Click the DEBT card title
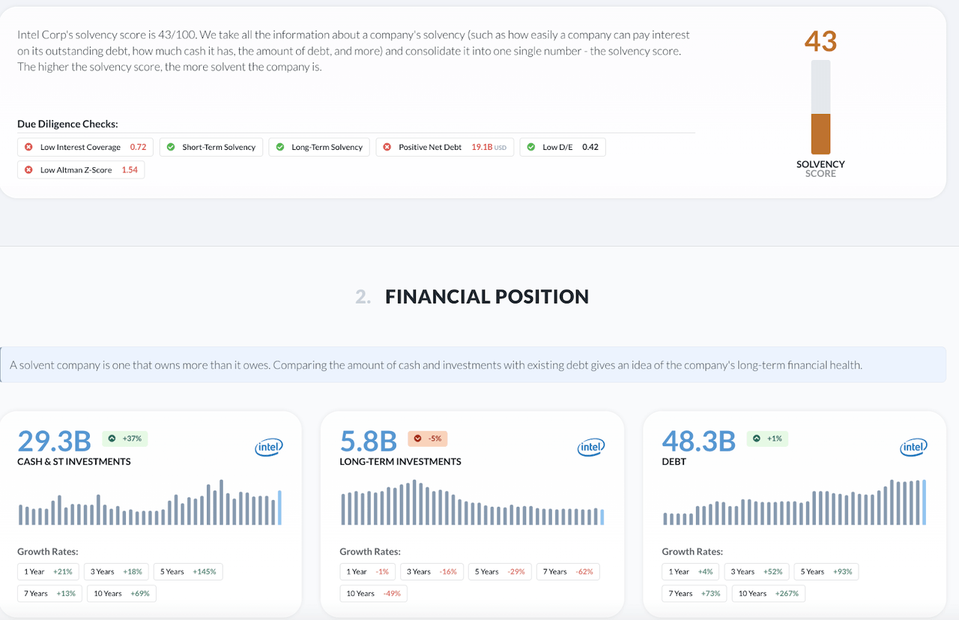 674,462
